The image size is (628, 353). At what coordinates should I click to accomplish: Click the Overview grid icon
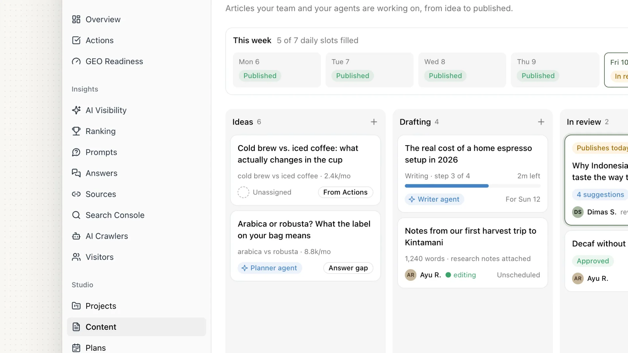[76, 20]
